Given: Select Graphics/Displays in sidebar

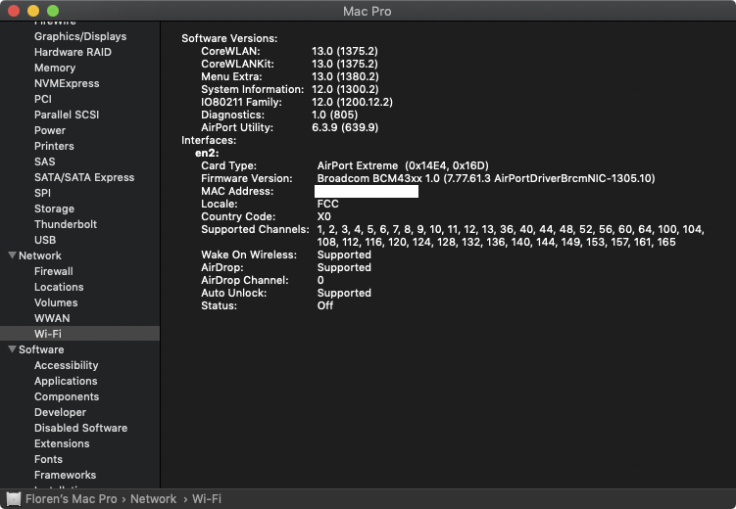Looking at the screenshot, I should tap(80, 36).
